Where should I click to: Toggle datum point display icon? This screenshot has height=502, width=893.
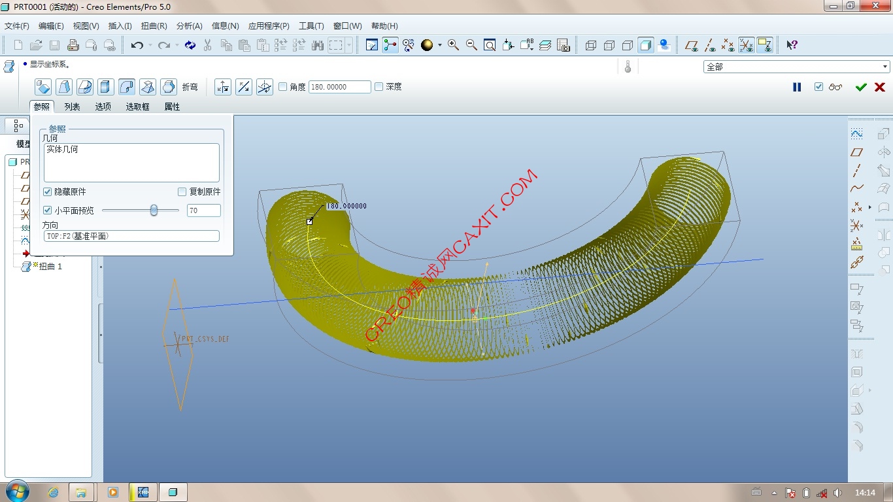pyautogui.click(x=728, y=45)
